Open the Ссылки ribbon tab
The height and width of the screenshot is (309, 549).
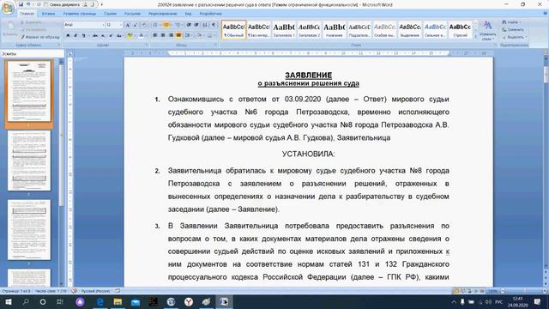(x=110, y=14)
